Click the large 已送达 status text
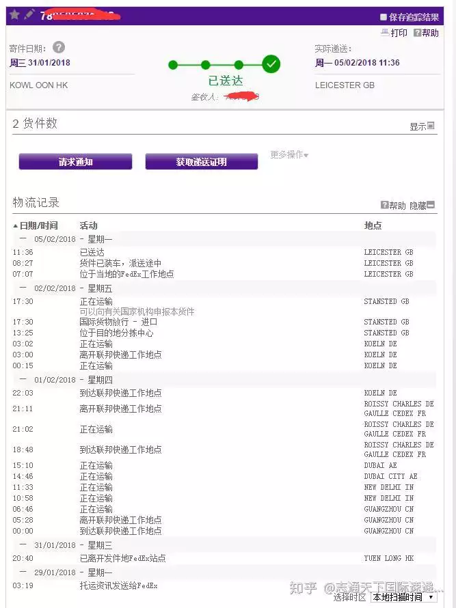Screen dimensions: 456x608 click(226, 81)
